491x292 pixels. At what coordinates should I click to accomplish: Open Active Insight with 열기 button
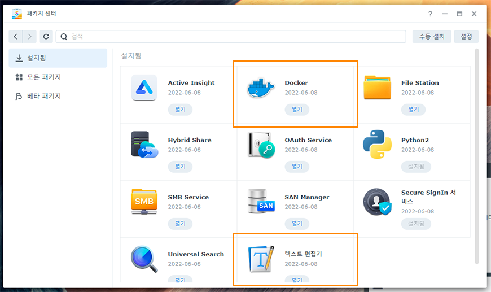click(x=181, y=110)
